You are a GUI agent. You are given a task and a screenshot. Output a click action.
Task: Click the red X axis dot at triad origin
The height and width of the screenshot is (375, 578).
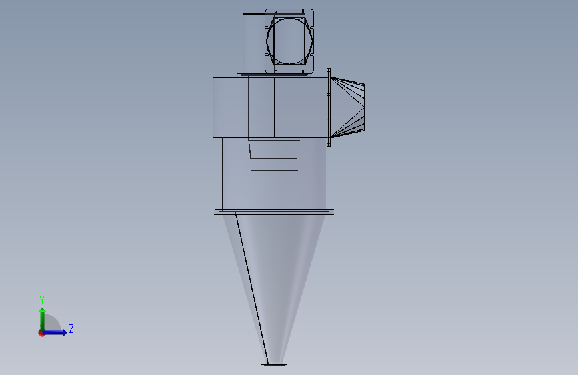tap(41, 334)
